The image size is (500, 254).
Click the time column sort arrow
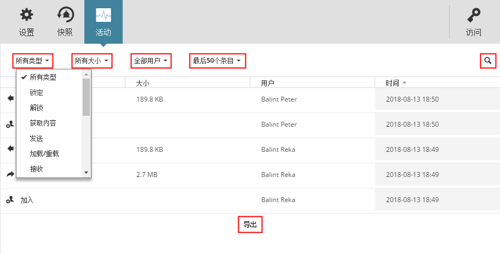coord(404,83)
